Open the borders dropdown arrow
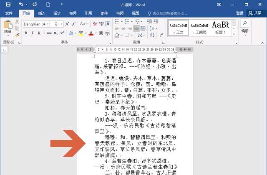 point(132,35)
